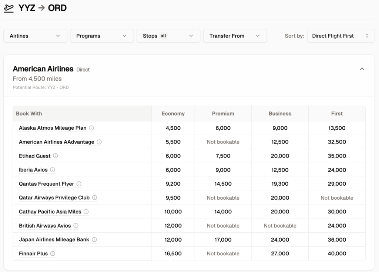Select Finnair business price 27,000
The height and width of the screenshot is (272, 379).
(x=280, y=253)
